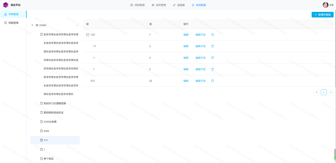
Task: Delete the row with key 123
Action: point(212,35)
